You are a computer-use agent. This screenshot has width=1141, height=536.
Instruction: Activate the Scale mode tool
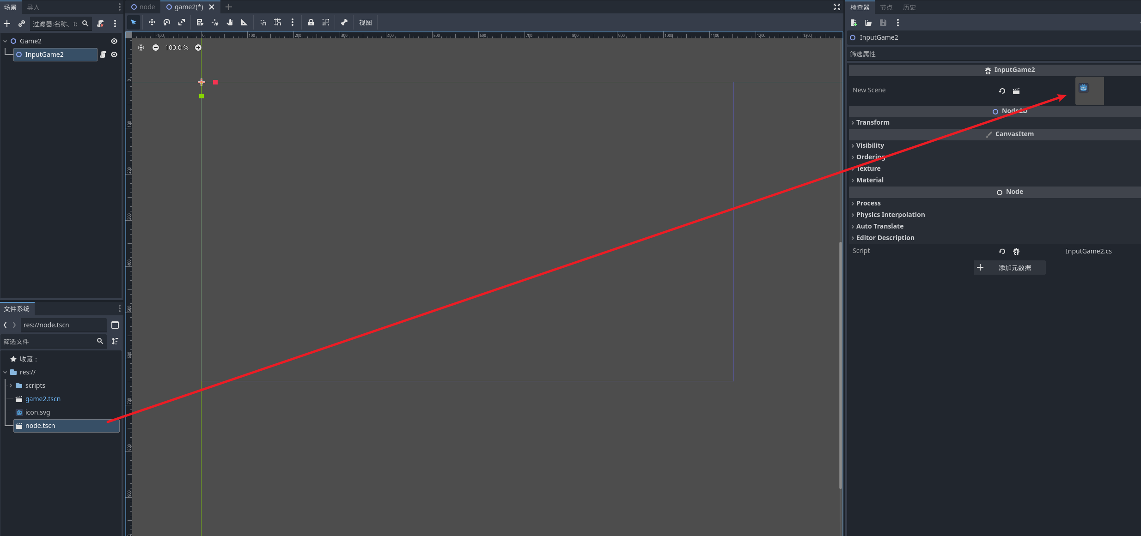pos(182,22)
